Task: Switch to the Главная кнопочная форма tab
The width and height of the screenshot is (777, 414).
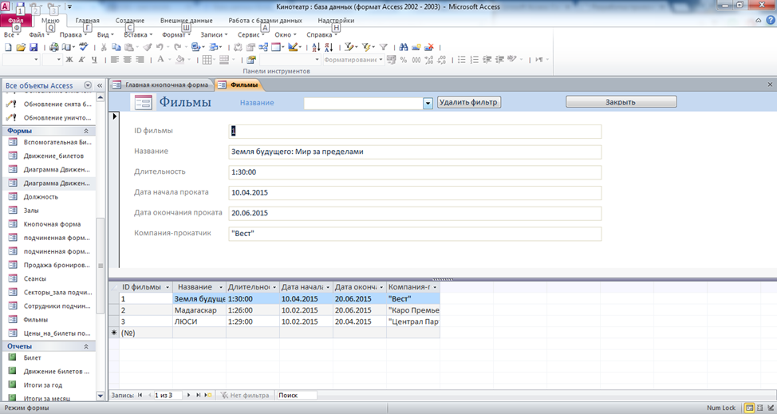Action: point(162,85)
